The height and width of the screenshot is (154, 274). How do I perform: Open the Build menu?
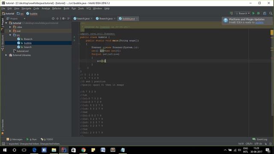pyautogui.click(x=66, y=9)
